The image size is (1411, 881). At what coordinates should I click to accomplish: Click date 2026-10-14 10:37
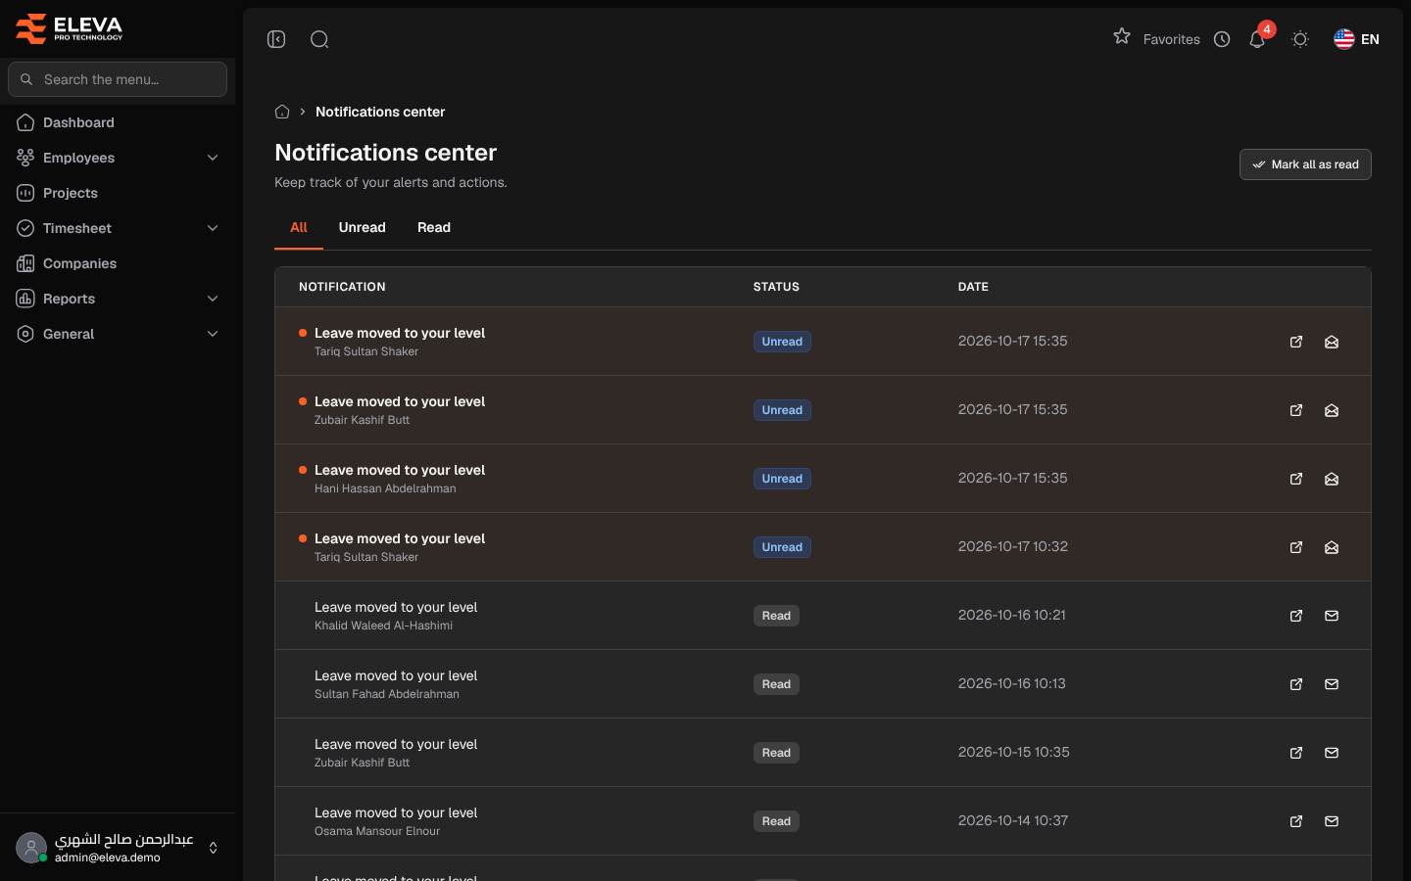1013,820
